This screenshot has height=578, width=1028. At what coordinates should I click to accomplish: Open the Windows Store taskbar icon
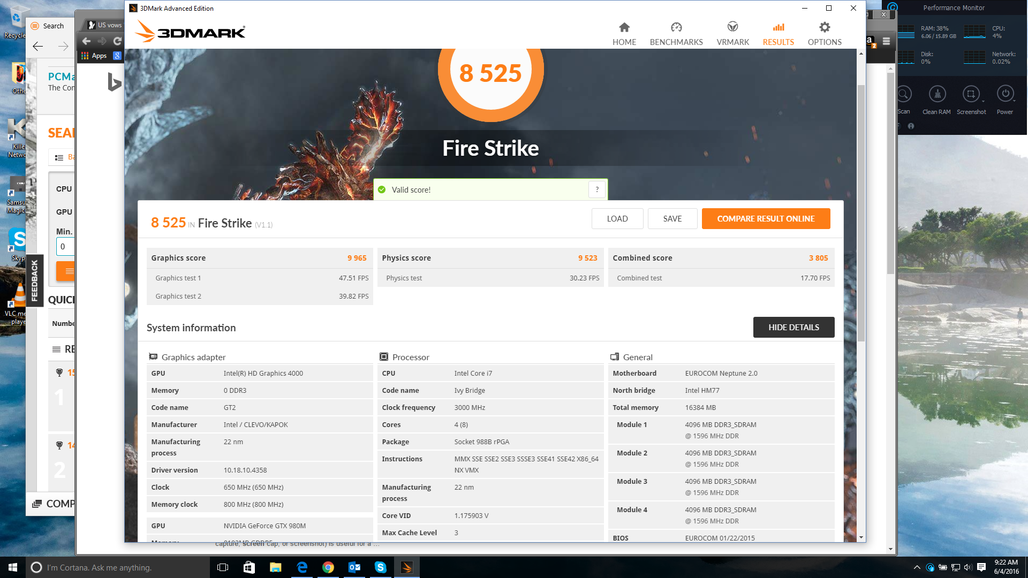click(x=249, y=567)
